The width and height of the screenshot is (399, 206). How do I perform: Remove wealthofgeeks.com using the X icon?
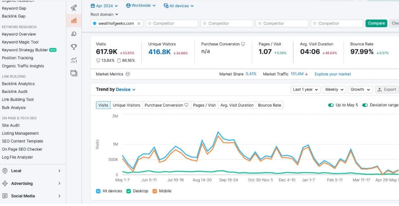pos(139,24)
